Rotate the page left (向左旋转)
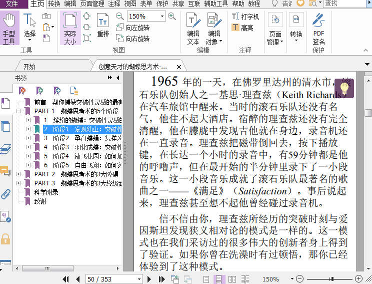The width and height of the screenshot is (372, 284). click(x=133, y=28)
